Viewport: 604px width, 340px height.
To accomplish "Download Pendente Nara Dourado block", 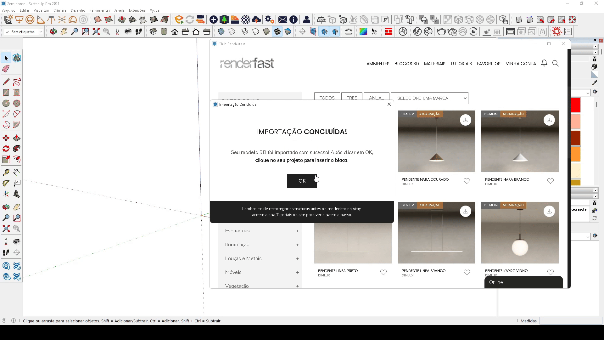I will (466, 120).
